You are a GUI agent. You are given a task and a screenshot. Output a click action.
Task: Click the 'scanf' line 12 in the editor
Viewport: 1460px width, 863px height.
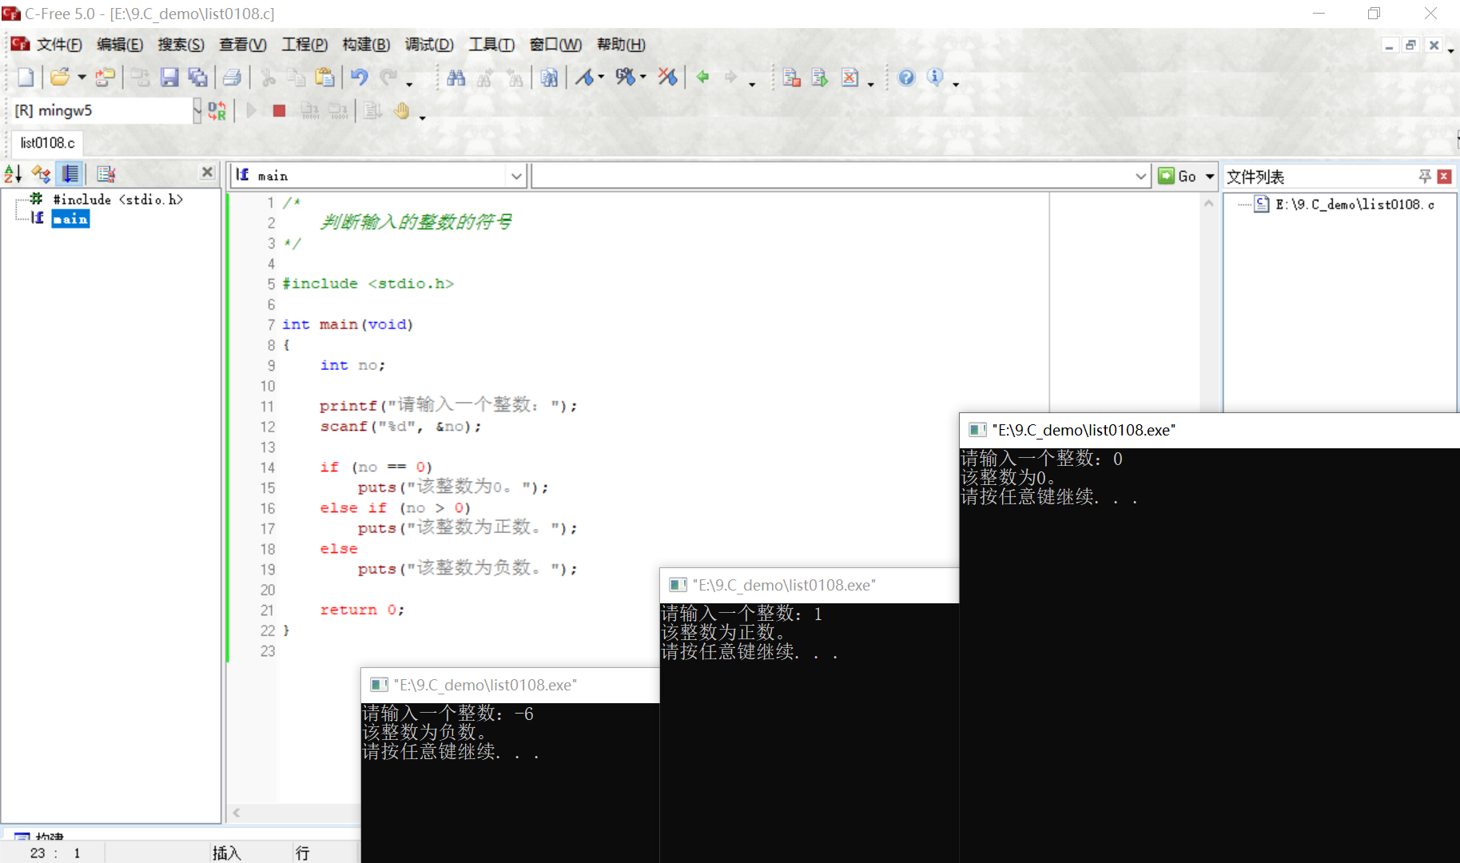point(400,427)
